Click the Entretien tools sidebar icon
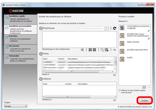156x110 pixels. [x=7, y=37]
